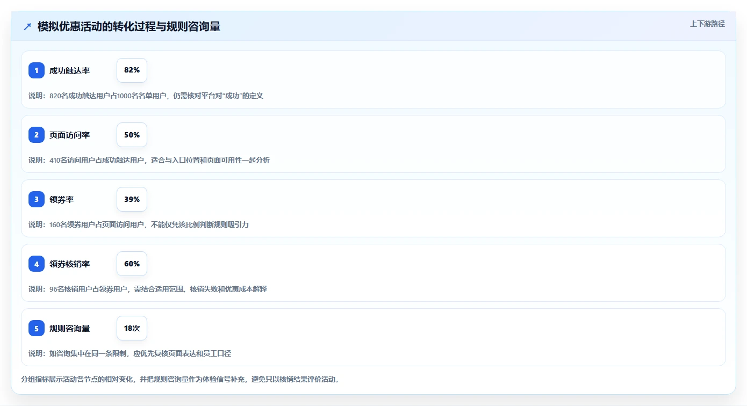Viewport: 747px width, 406px height.
Task: Click the note about 咨询集中在同一条限制
Action: tap(130, 353)
